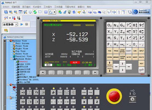The height and width of the screenshot is (110, 152).
Task: Click the POS key on keypad
Action: coord(110,51)
